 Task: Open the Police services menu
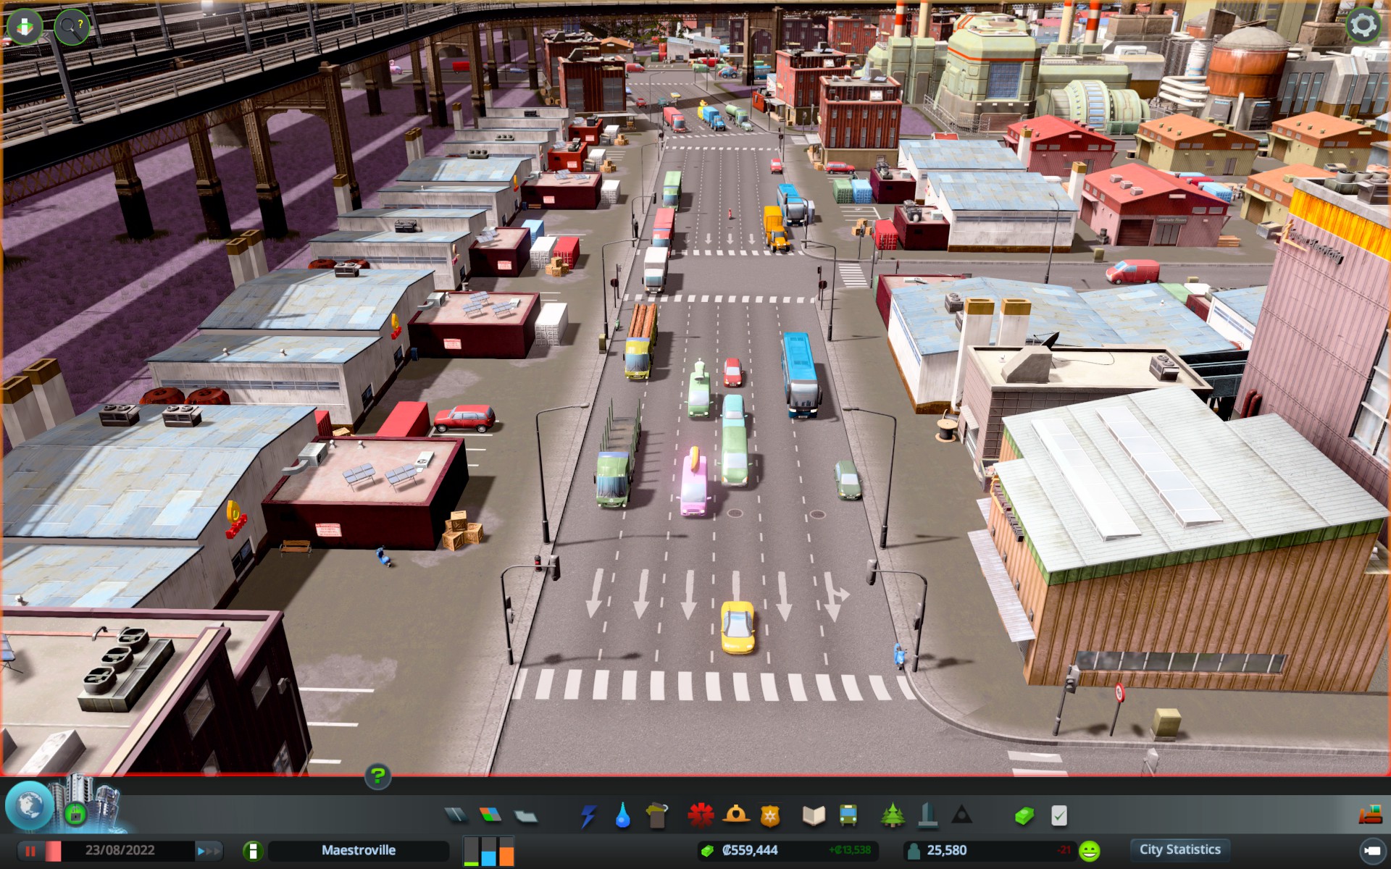(769, 816)
